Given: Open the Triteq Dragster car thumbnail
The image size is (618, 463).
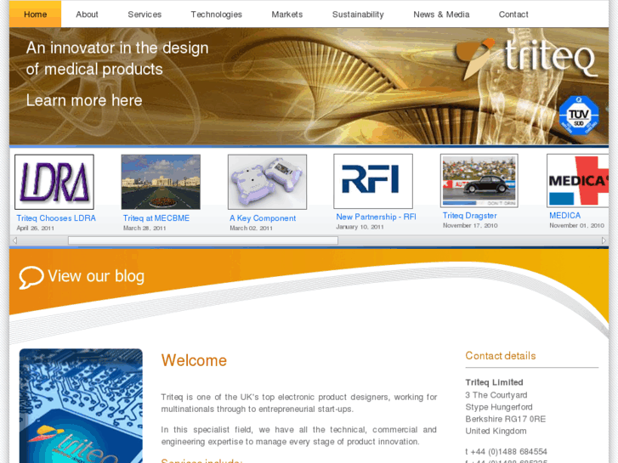Looking at the screenshot, I should point(479,180).
